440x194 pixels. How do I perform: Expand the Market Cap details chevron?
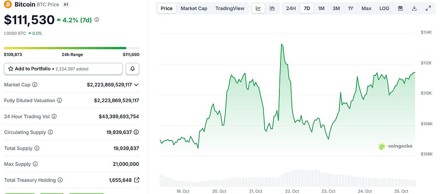(x=136, y=85)
